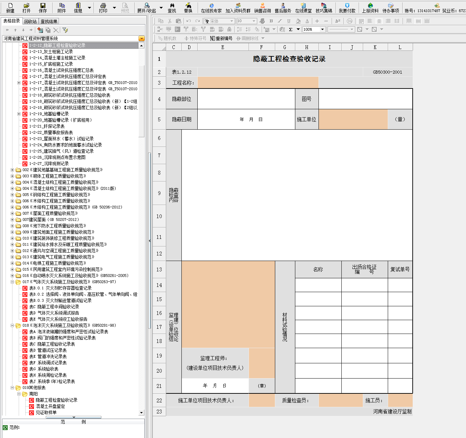The height and width of the screenshot is (438, 466).
Task: Collapse the 019其他报表 folder
Action: pyautogui.click(x=12, y=388)
